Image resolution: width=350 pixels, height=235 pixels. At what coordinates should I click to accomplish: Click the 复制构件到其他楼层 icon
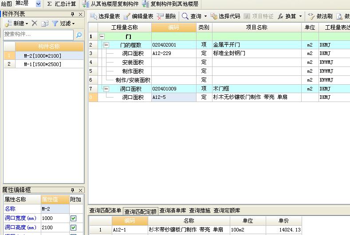[146, 4]
